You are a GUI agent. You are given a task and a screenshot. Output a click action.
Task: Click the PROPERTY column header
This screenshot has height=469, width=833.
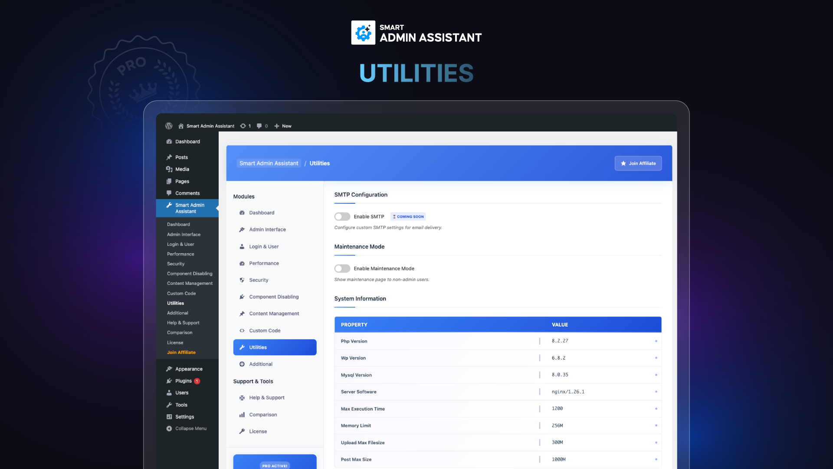tap(354, 324)
